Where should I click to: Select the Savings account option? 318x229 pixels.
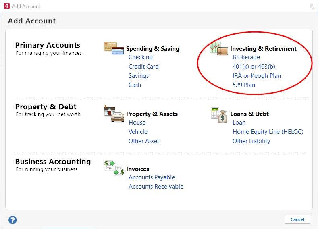tap(139, 76)
